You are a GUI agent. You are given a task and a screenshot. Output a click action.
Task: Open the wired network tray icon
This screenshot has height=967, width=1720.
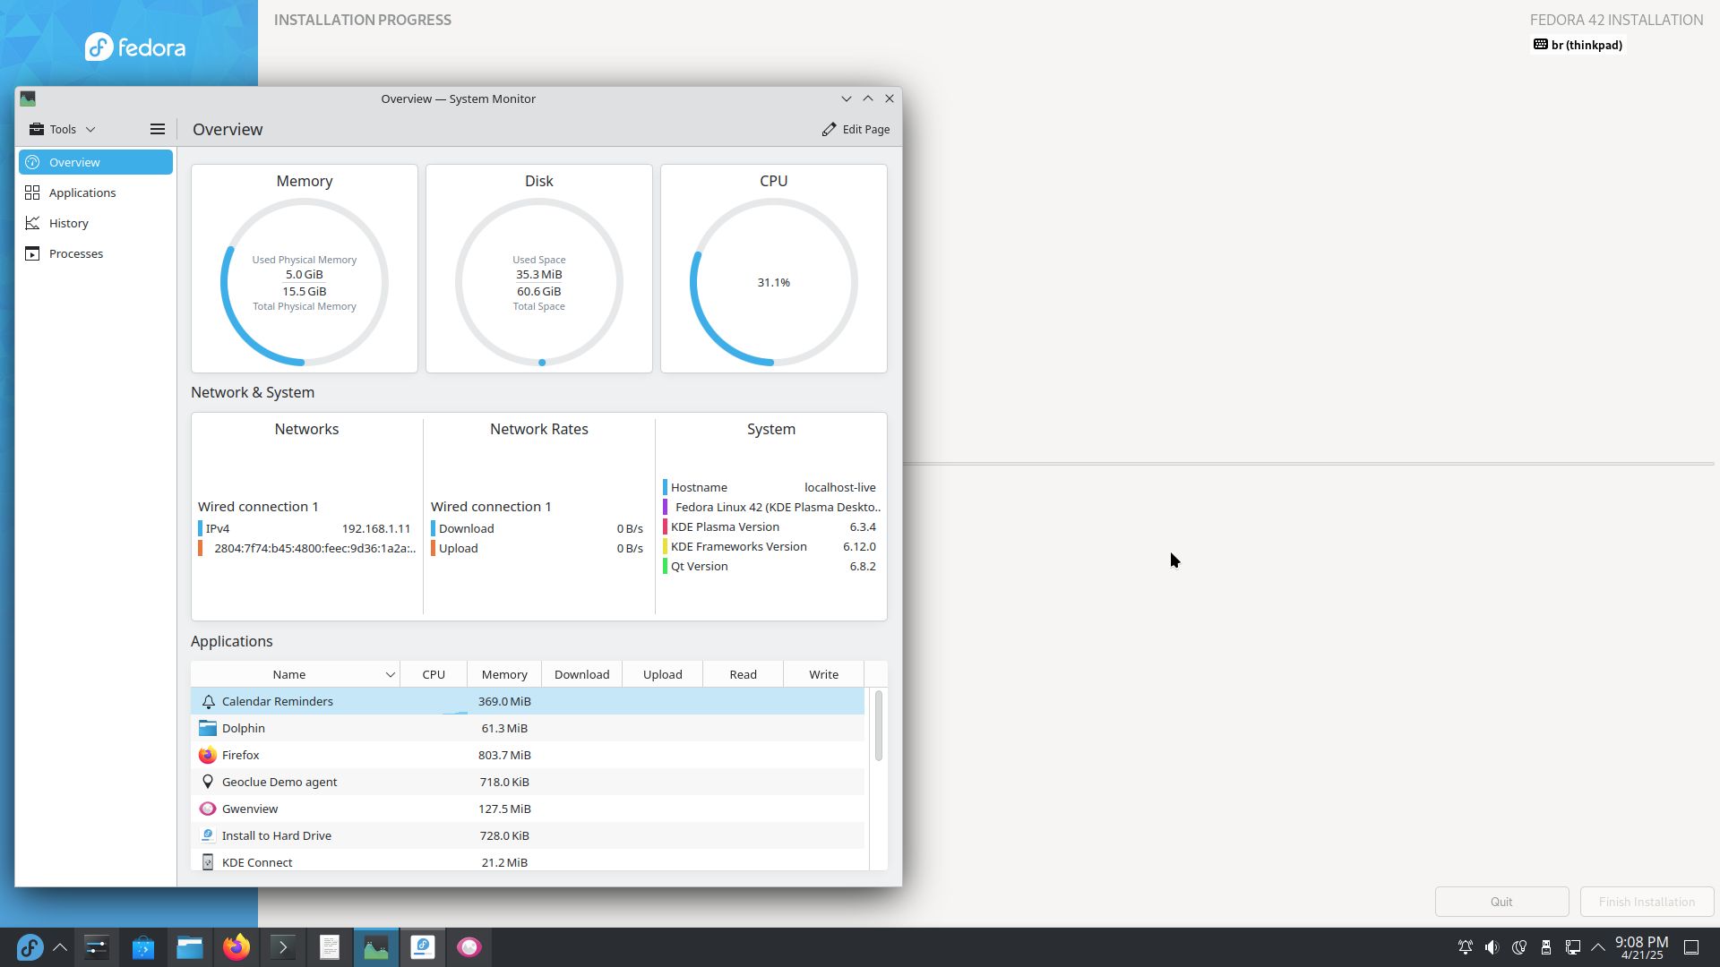tap(1573, 947)
